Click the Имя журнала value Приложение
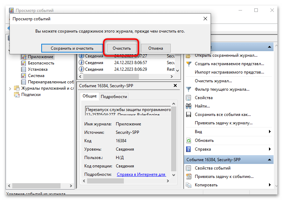283x200 pixels. point(128,124)
